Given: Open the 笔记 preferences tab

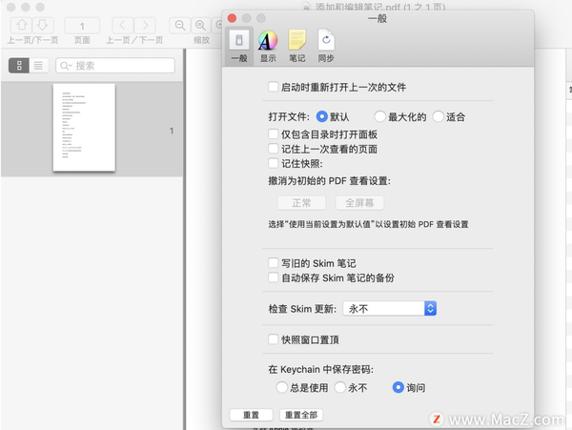Looking at the screenshot, I should [x=297, y=46].
